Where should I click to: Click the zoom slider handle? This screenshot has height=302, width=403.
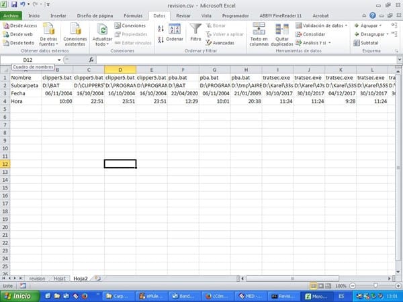point(375,286)
